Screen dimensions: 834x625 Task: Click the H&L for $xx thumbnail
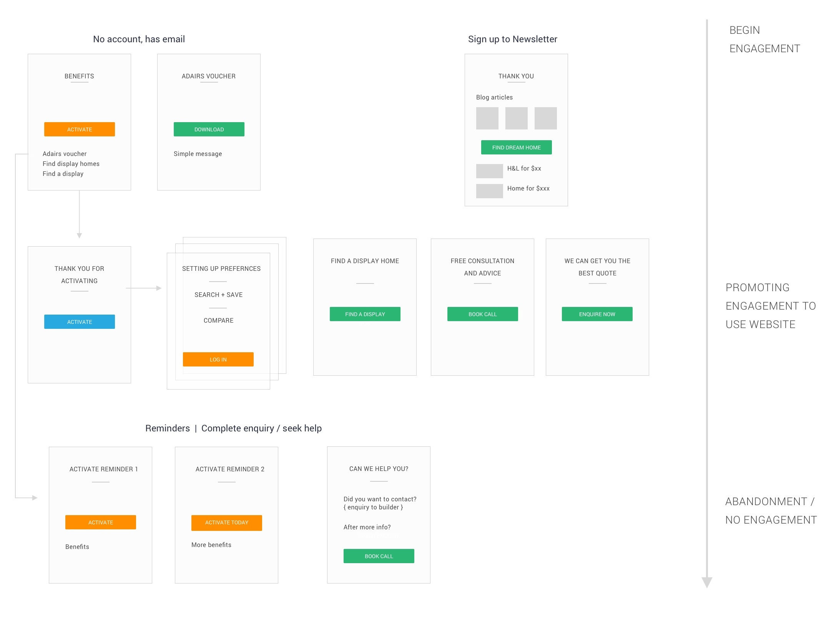(489, 171)
